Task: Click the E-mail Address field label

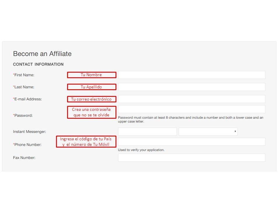Action: click(27, 99)
